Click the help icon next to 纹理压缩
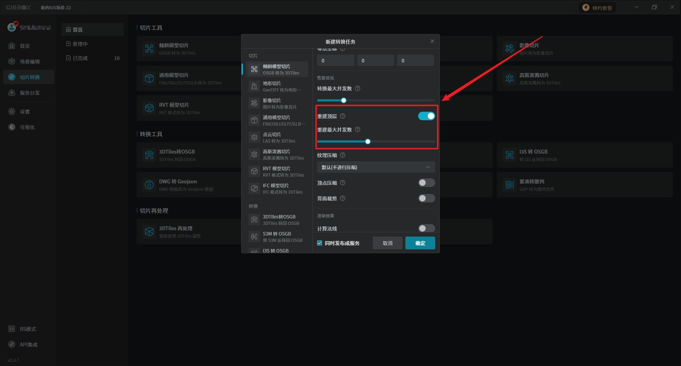The width and height of the screenshot is (681, 366). [343, 155]
